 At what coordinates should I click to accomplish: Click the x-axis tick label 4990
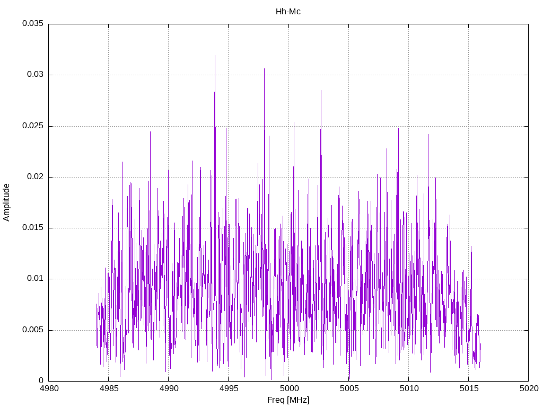click(x=169, y=388)
